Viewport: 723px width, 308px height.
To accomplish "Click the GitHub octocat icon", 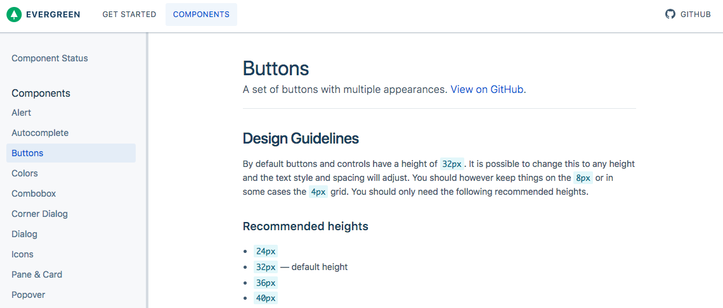I will point(670,15).
